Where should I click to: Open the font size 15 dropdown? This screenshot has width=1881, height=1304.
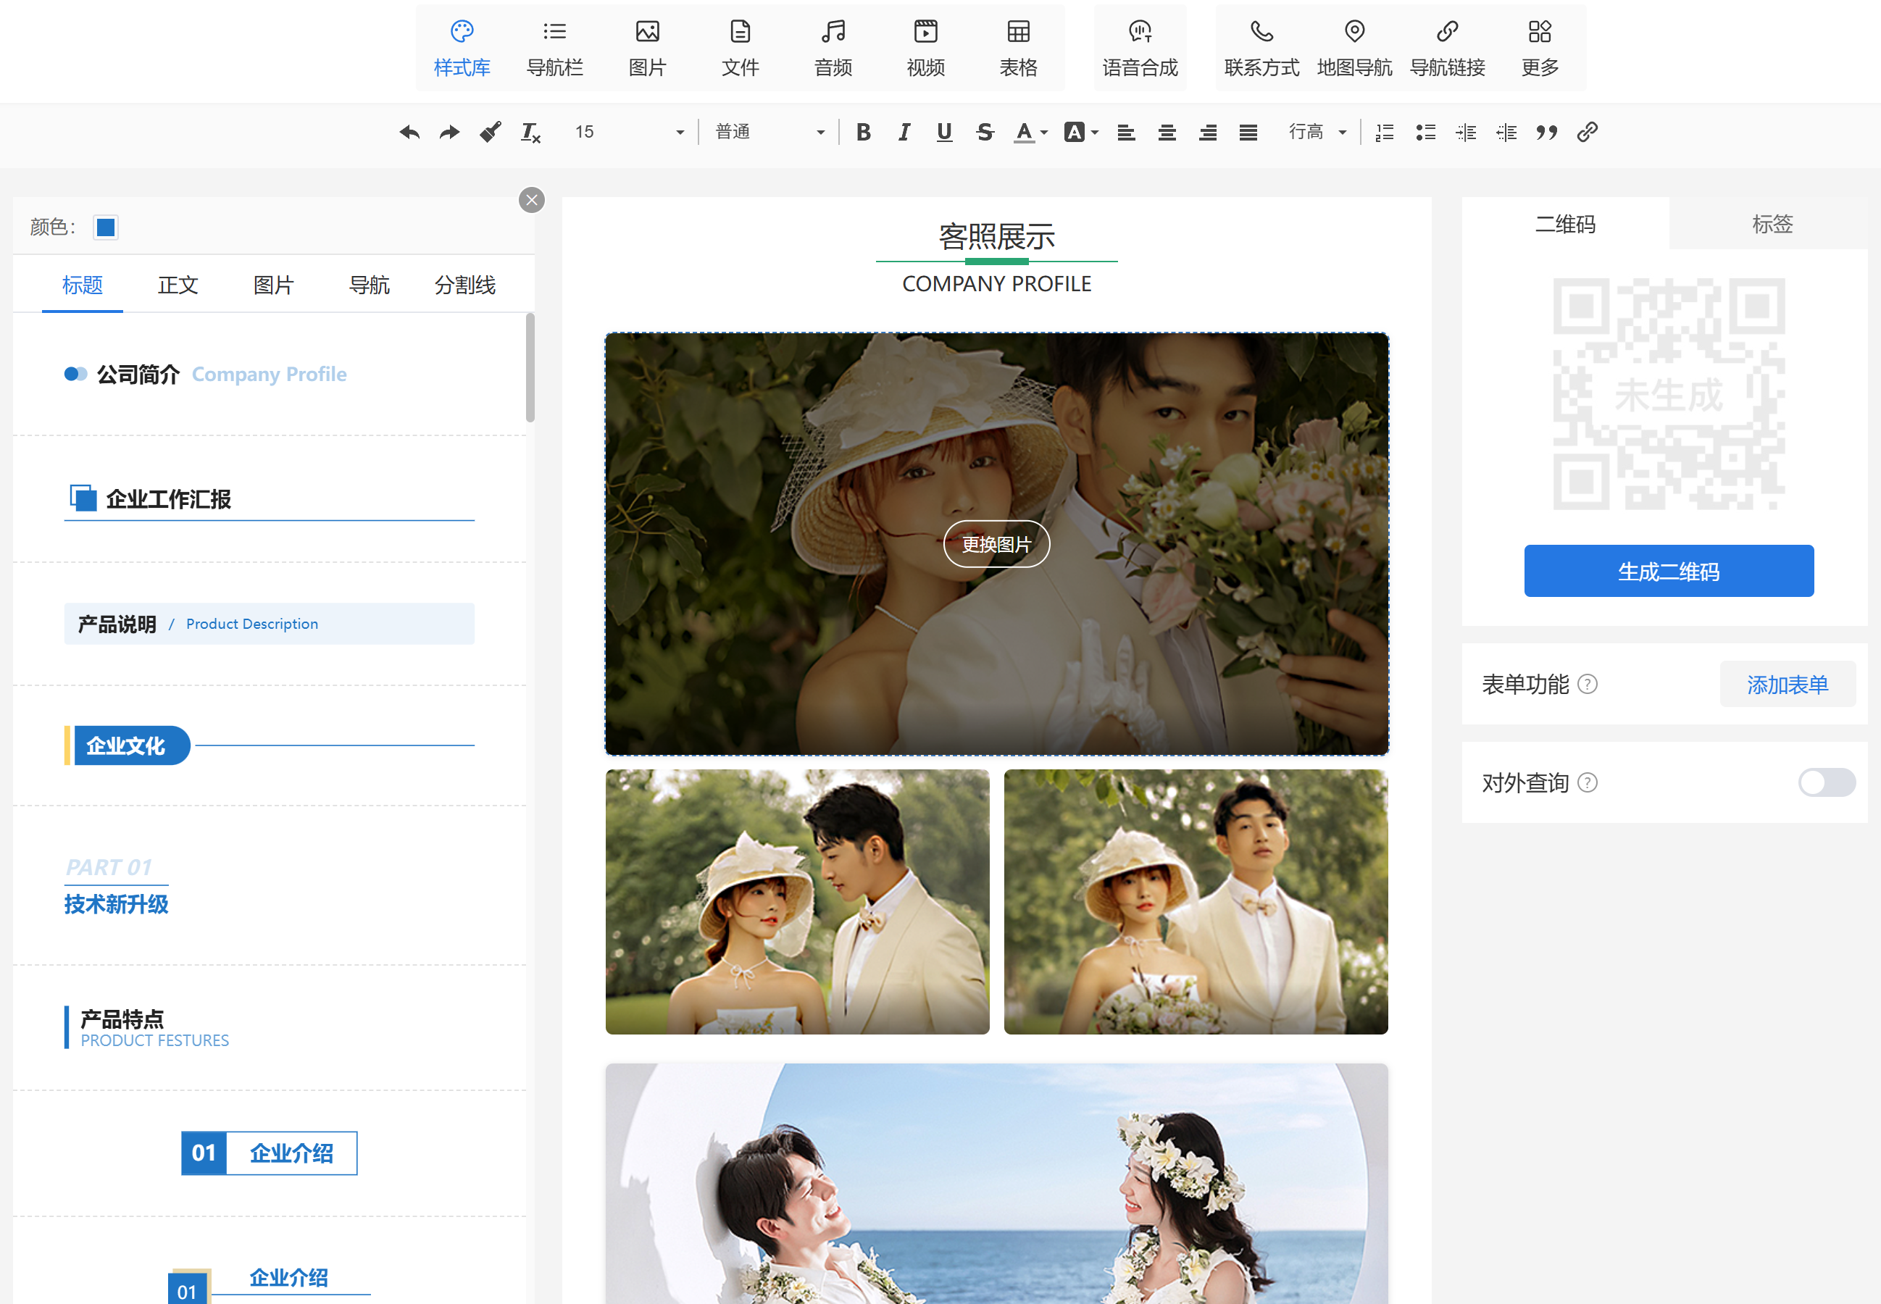(x=629, y=133)
